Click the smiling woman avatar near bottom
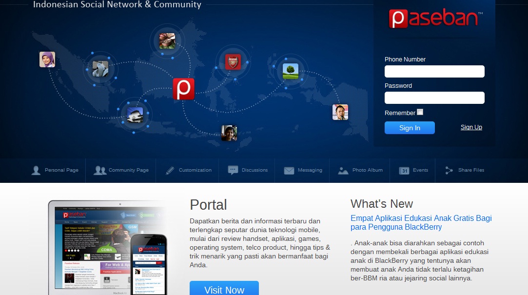 pyautogui.click(x=229, y=133)
